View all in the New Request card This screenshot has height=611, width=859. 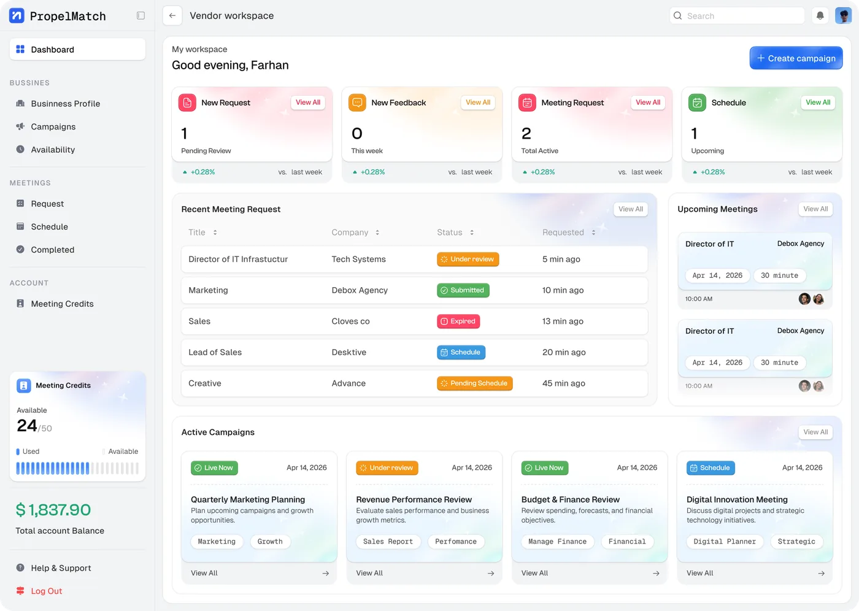pos(308,102)
